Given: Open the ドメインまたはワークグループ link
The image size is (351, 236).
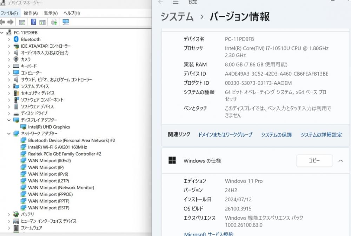Looking at the screenshot, I should [x=225, y=135].
